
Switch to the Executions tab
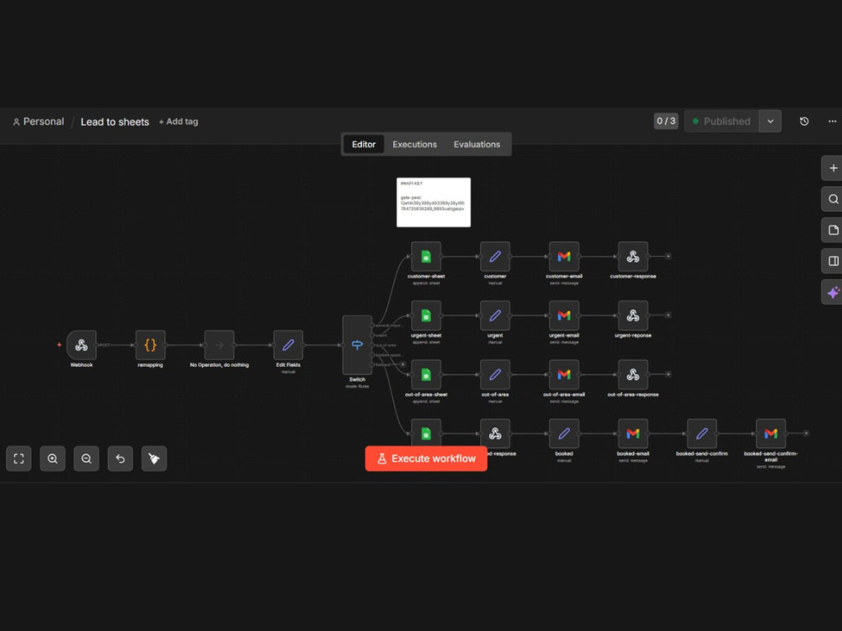tap(414, 145)
